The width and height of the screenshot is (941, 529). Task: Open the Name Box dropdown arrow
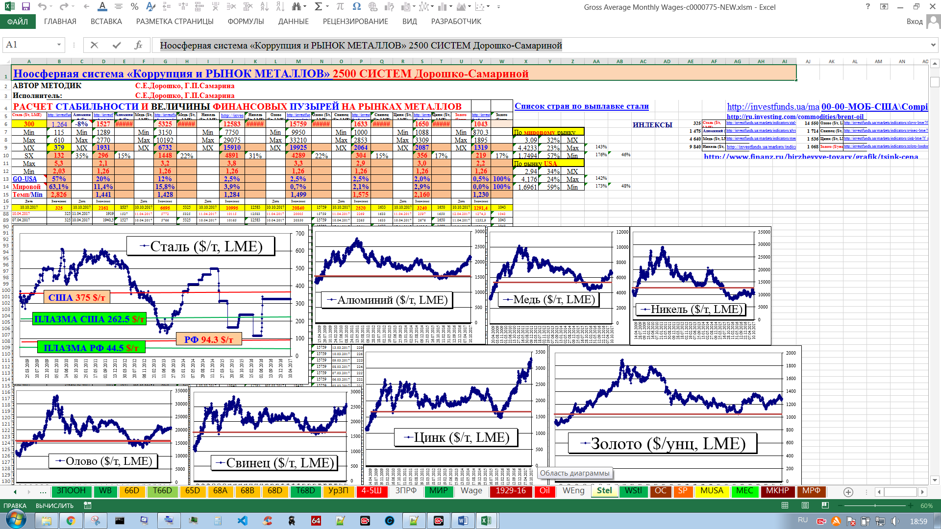(59, 45)
